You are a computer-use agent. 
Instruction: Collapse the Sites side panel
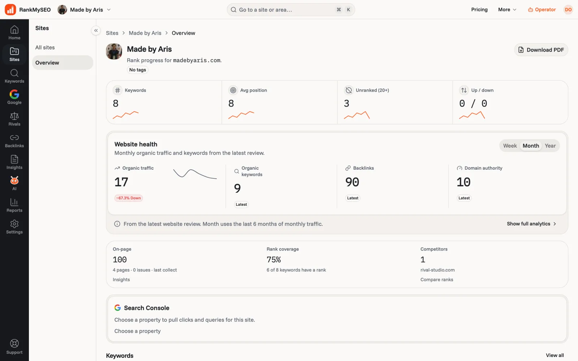96,31
